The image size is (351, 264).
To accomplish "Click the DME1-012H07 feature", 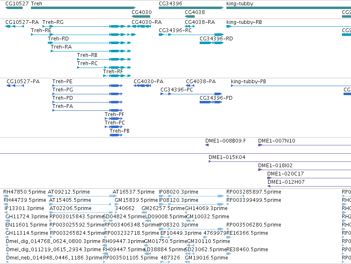I will coord(309,186).
